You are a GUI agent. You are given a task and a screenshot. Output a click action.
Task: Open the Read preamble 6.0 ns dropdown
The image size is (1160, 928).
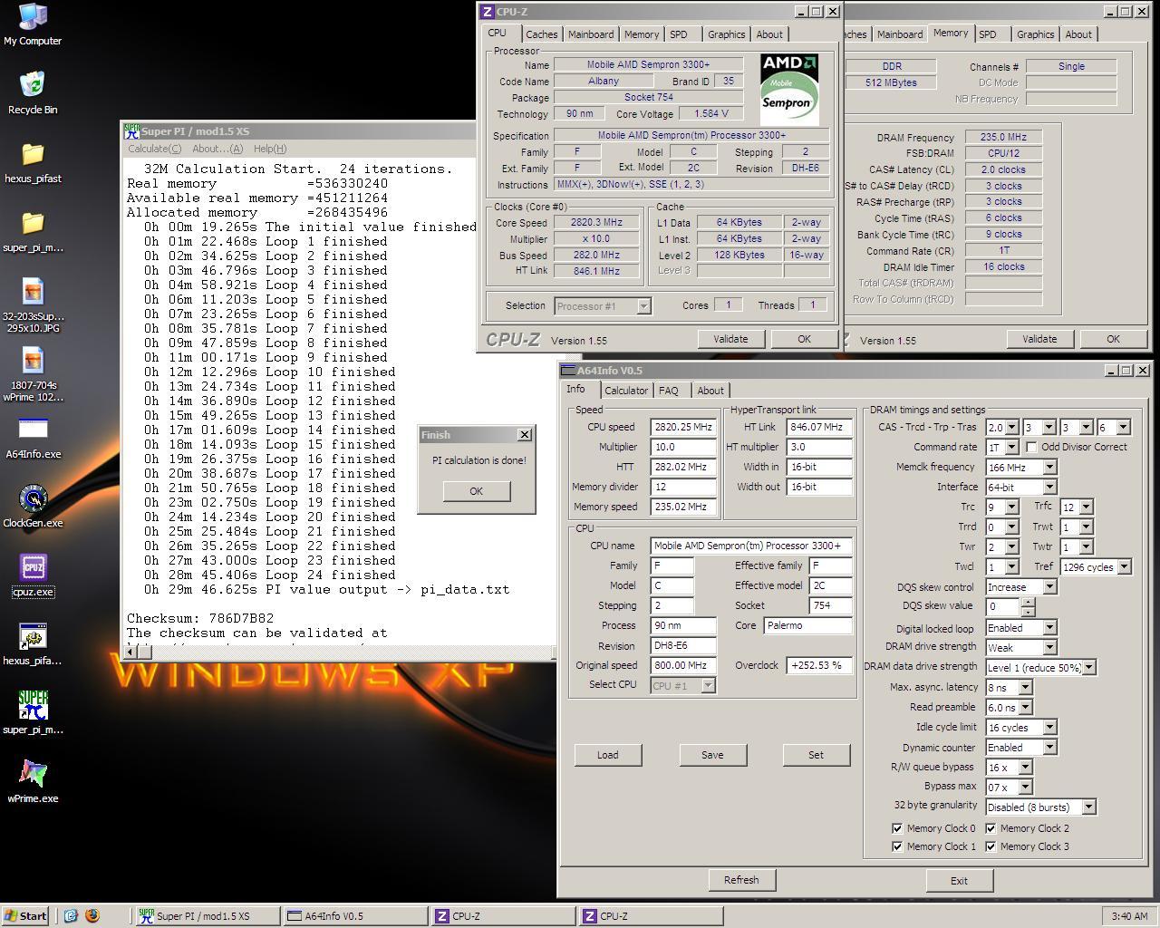[x=1024, y=707]
